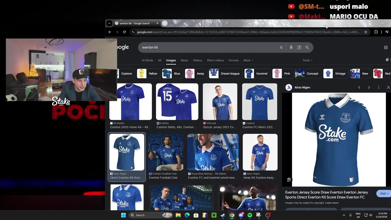
Task: Search by image using Lens icon
Action: 299,47
